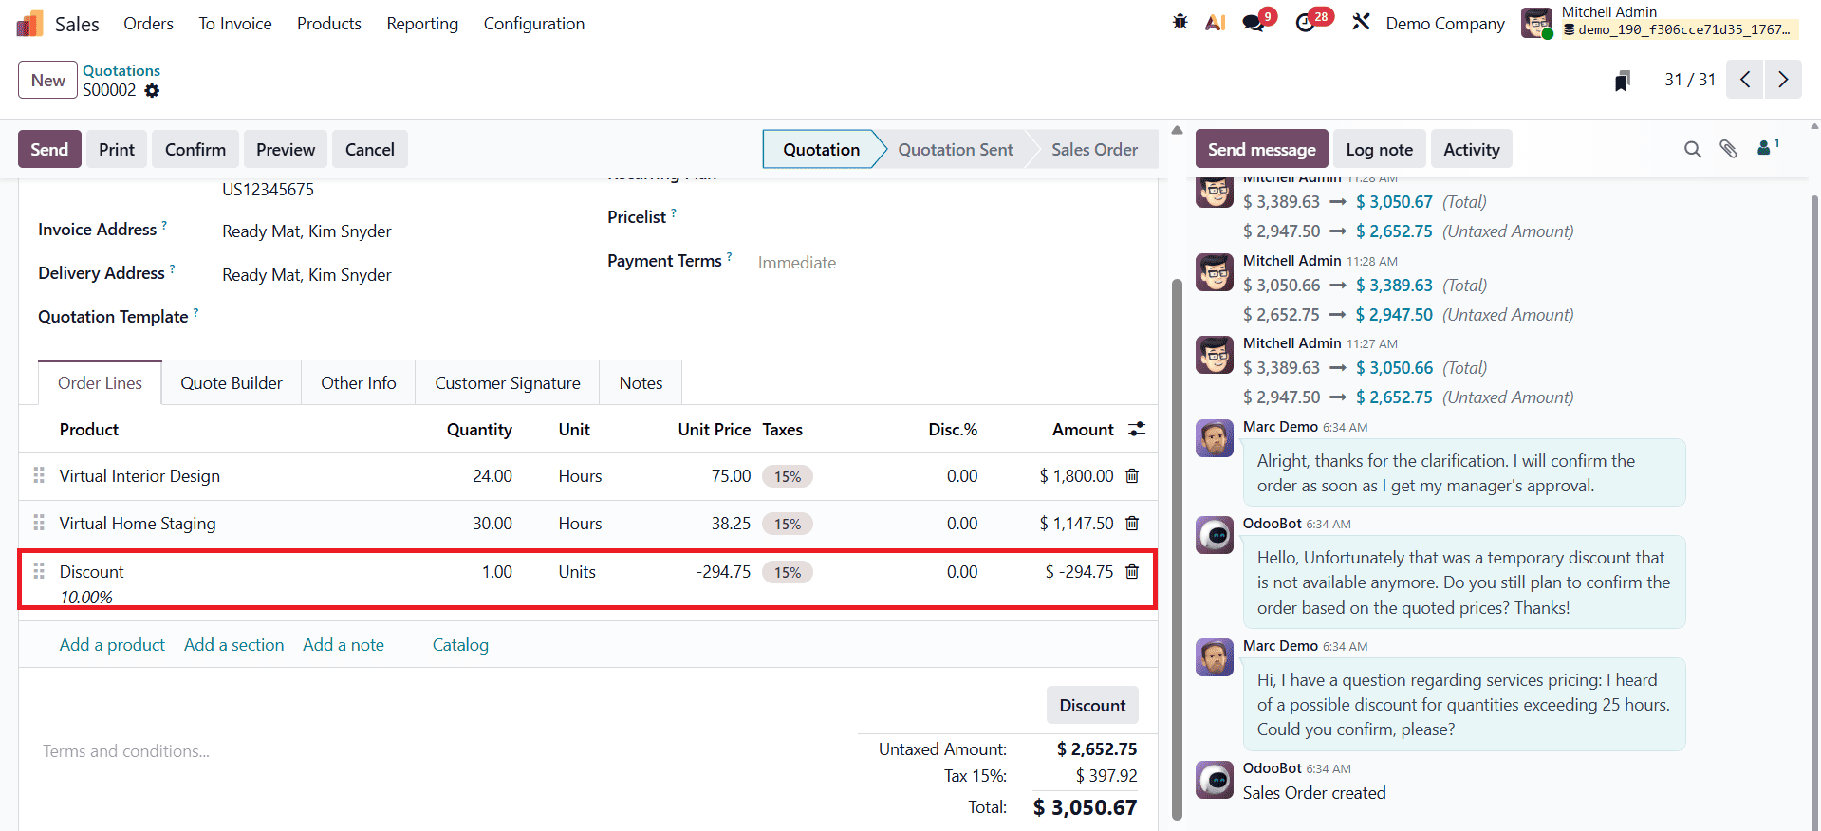This screenshot has height=831, width=1821.
Task: Open the Products menu
Action: point(329,24)
